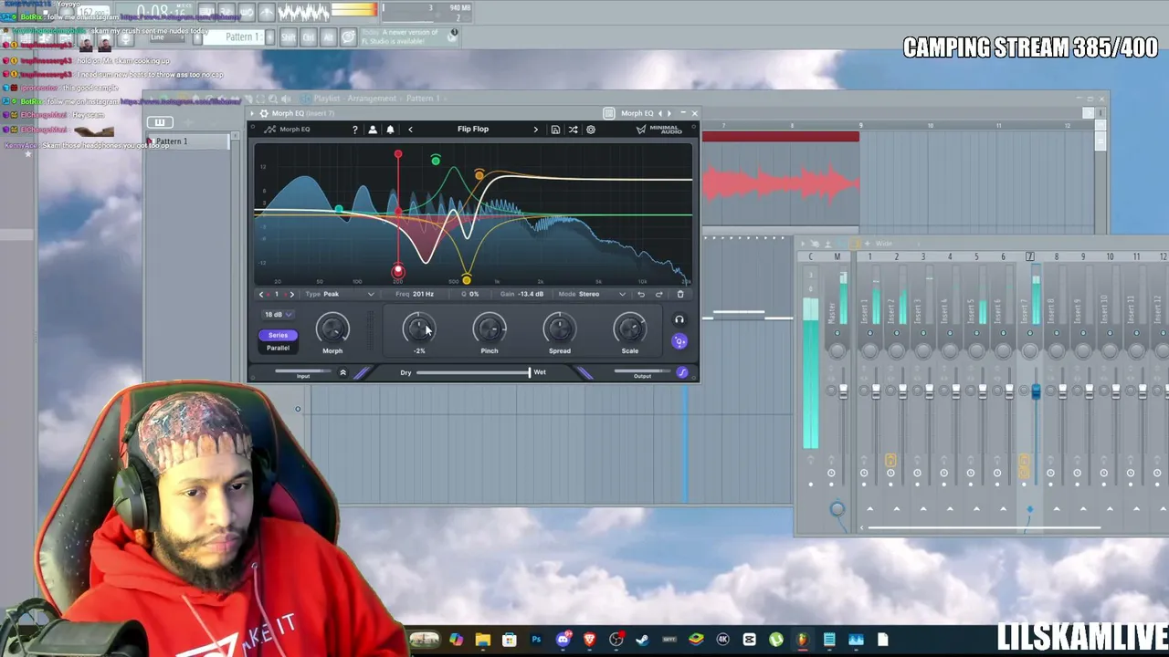Click the Scale knob

tap(630, 328)
